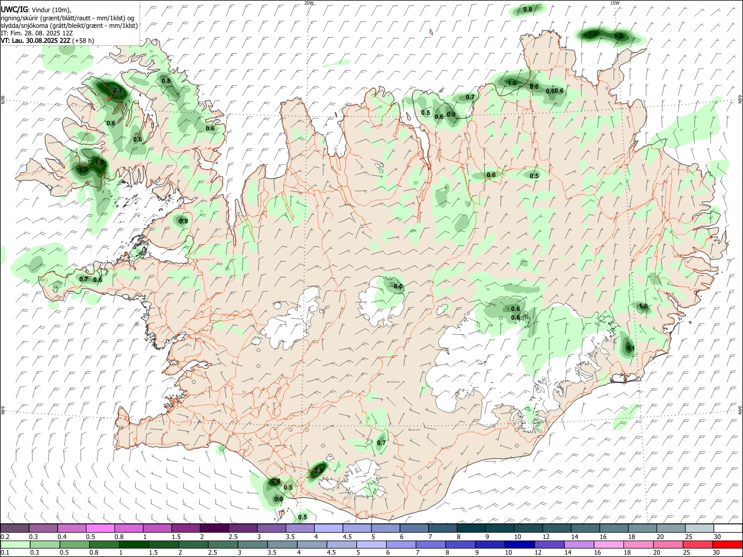Click the 2.3 rainfall value on the northwestern peninsula
Viewport: 743px width, 557px height.
pos(117,90)
